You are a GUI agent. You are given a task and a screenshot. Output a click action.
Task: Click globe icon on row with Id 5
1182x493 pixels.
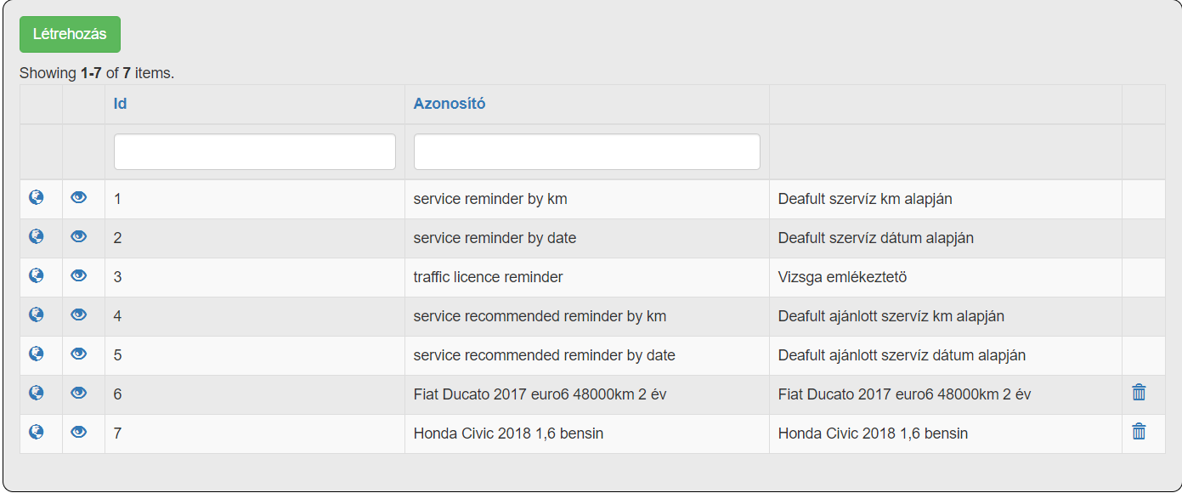point(37,354)
